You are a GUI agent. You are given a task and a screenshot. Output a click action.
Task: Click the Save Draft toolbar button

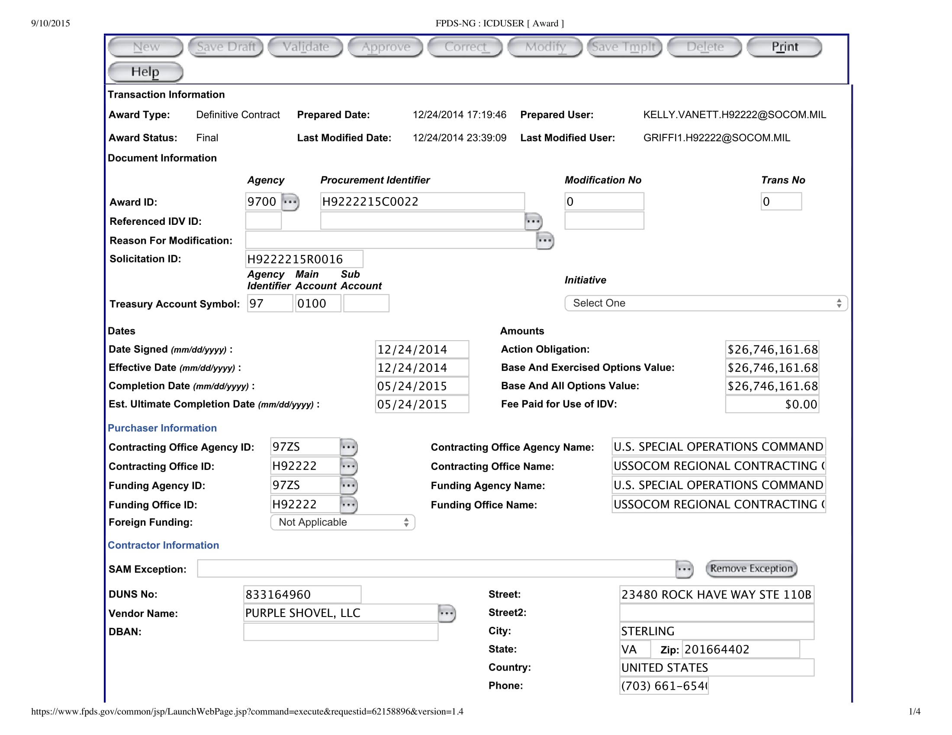226,47
